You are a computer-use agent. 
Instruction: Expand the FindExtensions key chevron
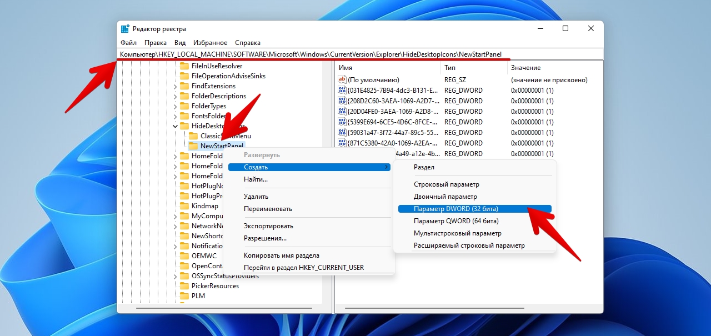[x=175, y=86]
